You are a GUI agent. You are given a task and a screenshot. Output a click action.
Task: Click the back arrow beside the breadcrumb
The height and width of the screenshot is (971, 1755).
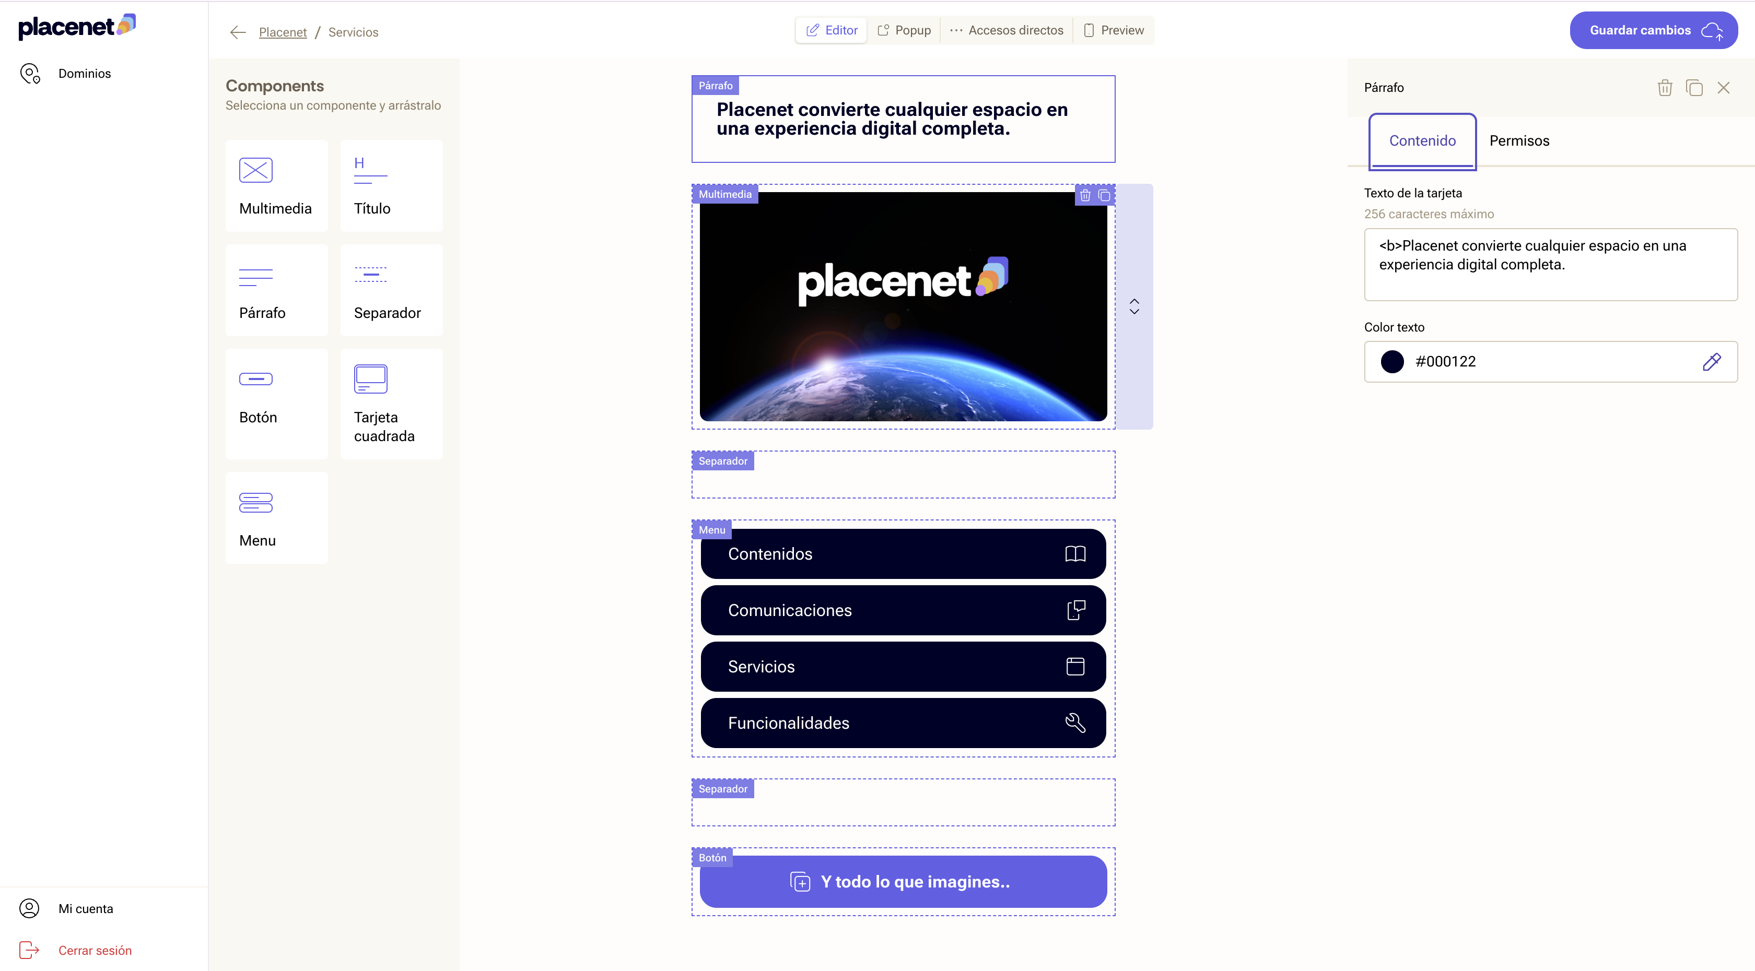tap(237, 32)
